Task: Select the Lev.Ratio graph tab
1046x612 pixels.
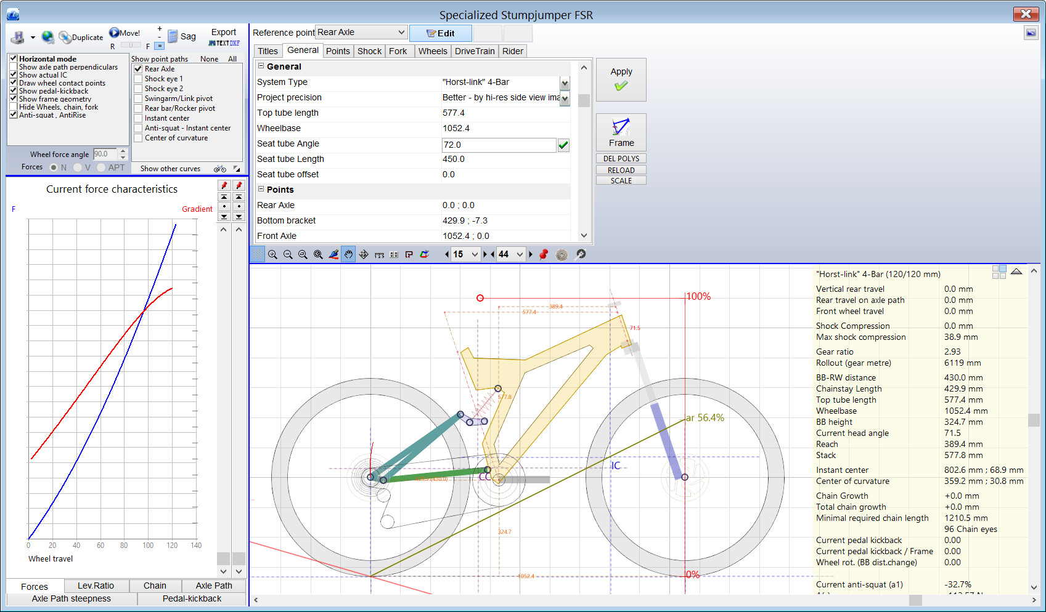Action: click(x=96, y=586)
